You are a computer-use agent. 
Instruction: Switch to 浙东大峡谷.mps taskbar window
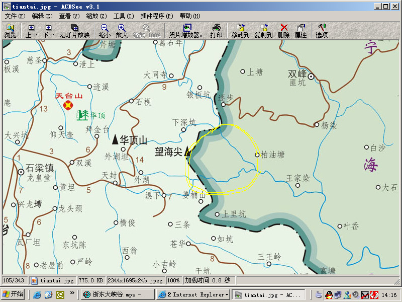click(117, 295)
